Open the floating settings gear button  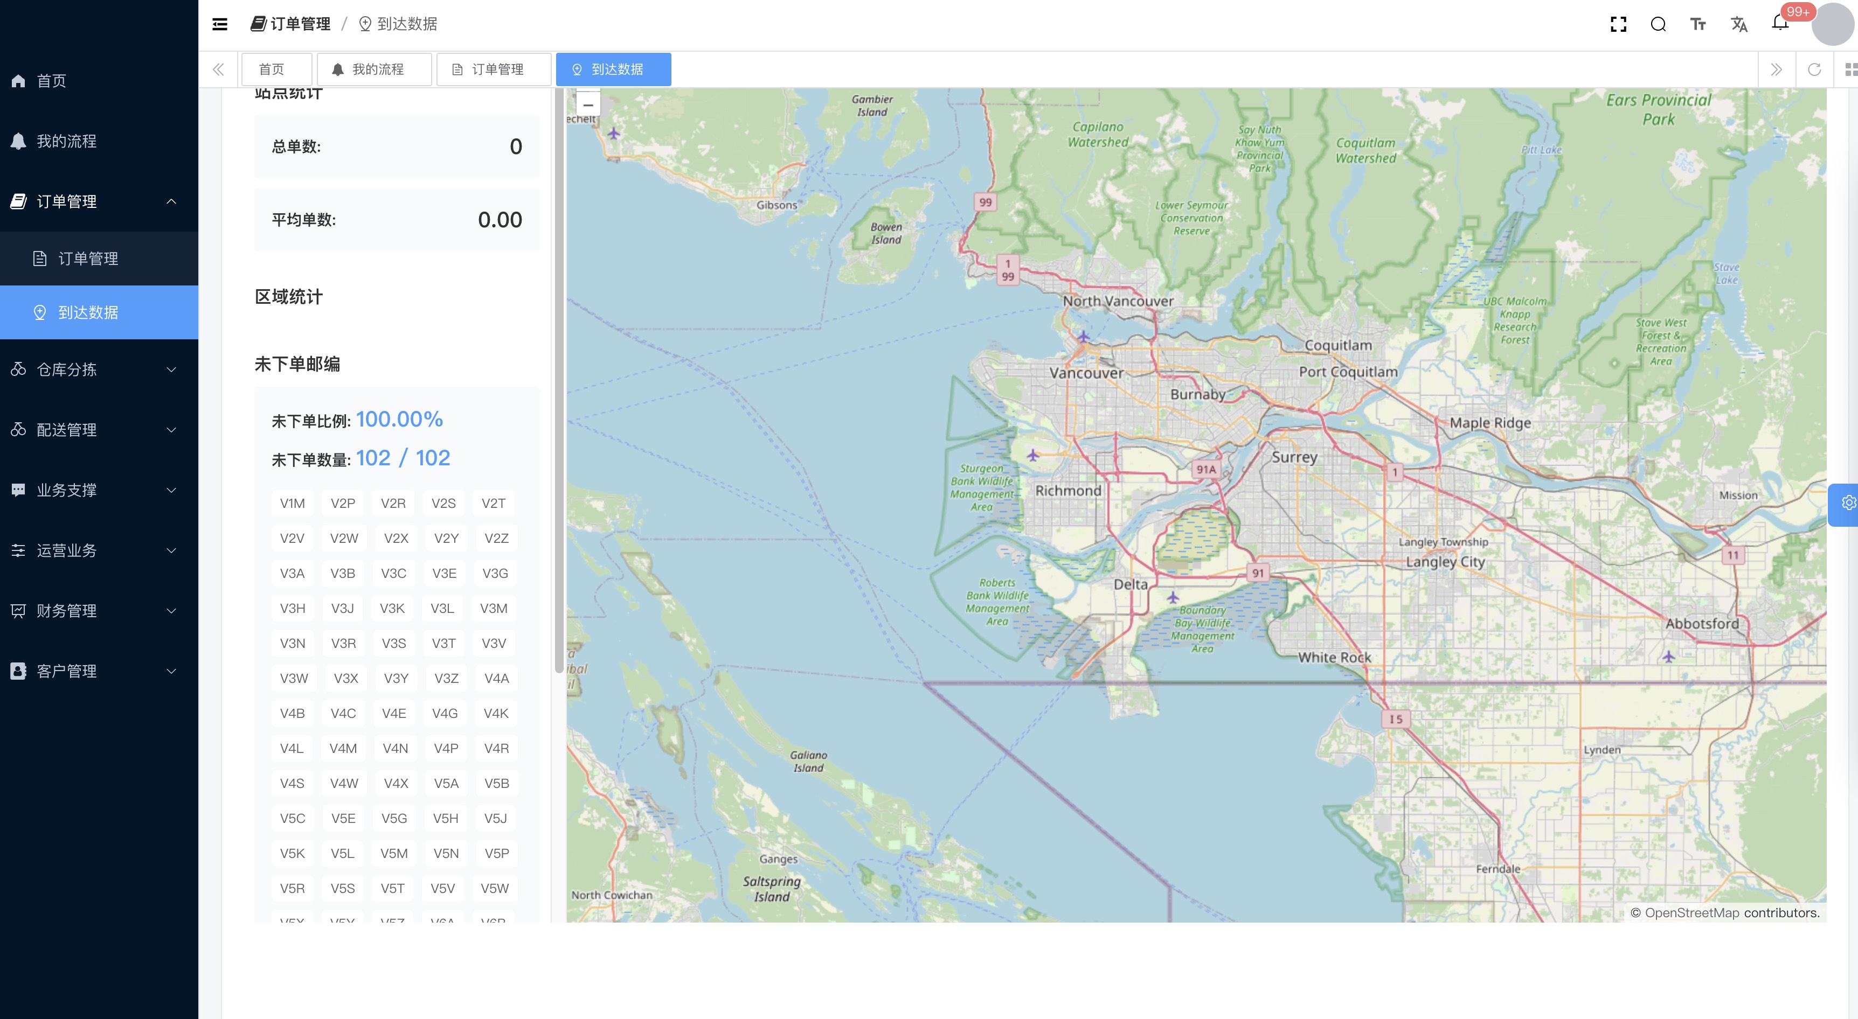[x=1848, y=503]
